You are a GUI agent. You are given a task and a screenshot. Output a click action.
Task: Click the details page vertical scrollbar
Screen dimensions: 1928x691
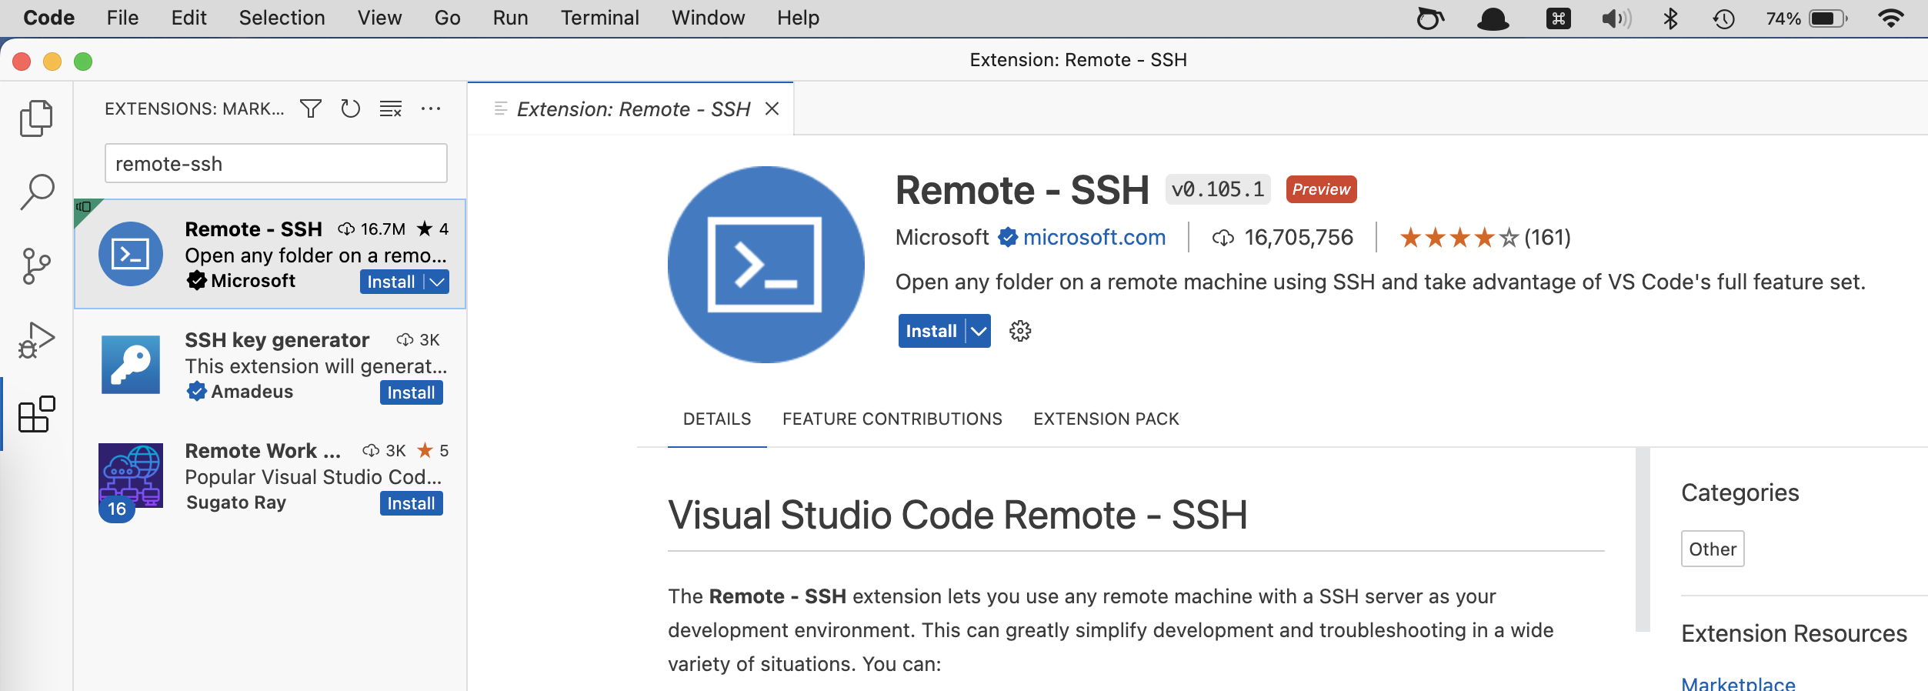(x=1643, y=539)
